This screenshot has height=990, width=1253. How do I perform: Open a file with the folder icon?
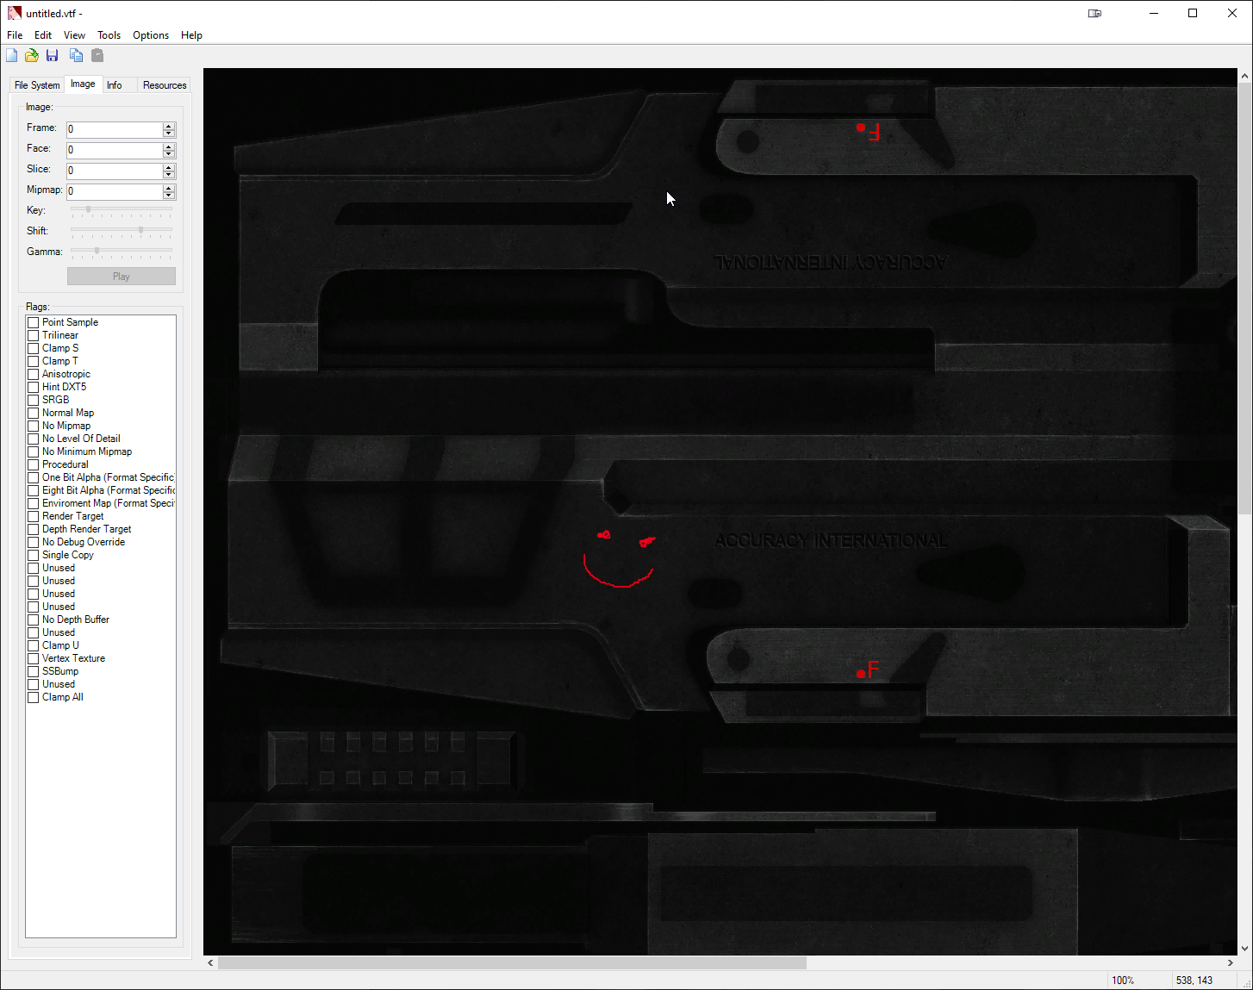coord(32,56)
